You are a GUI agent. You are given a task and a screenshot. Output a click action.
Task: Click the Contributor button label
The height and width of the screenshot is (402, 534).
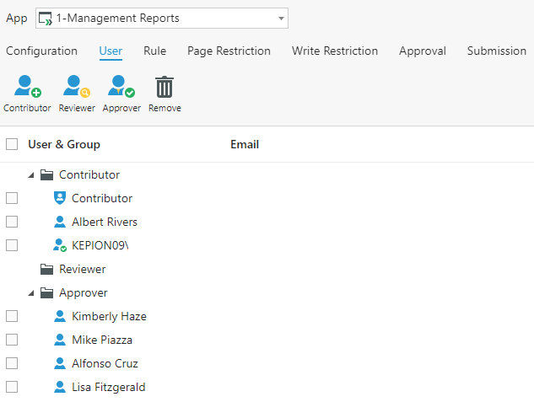click(27, 108)
